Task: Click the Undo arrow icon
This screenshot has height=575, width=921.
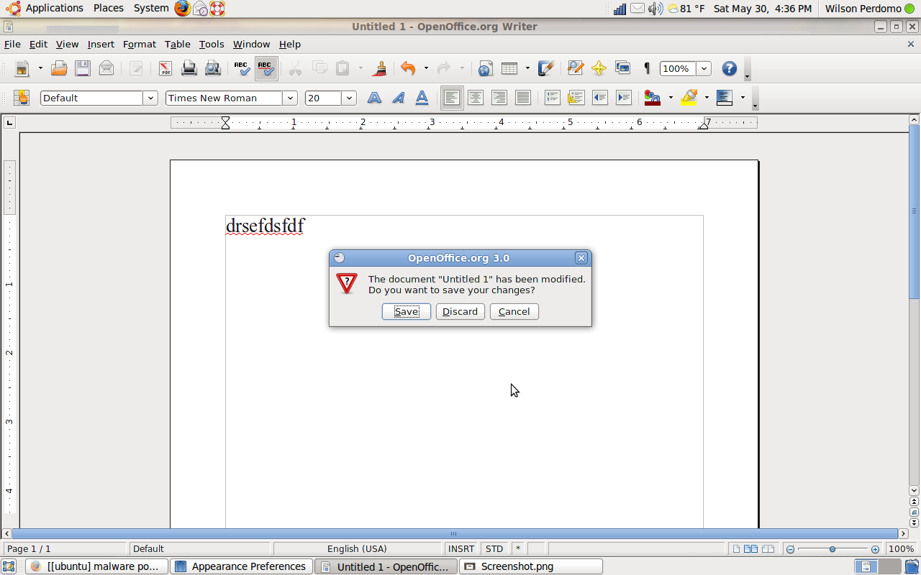Action: [x=408, y=68]
